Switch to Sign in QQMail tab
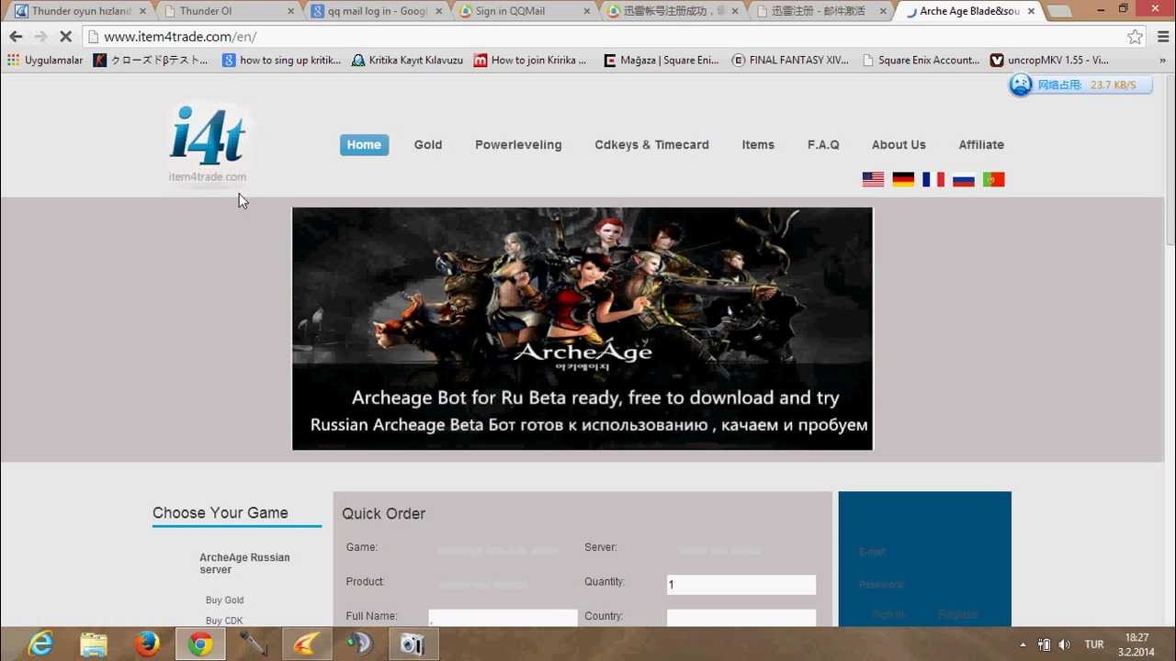Image resolution: width=1176 pixels, height=661 pixels. point(524,12)
